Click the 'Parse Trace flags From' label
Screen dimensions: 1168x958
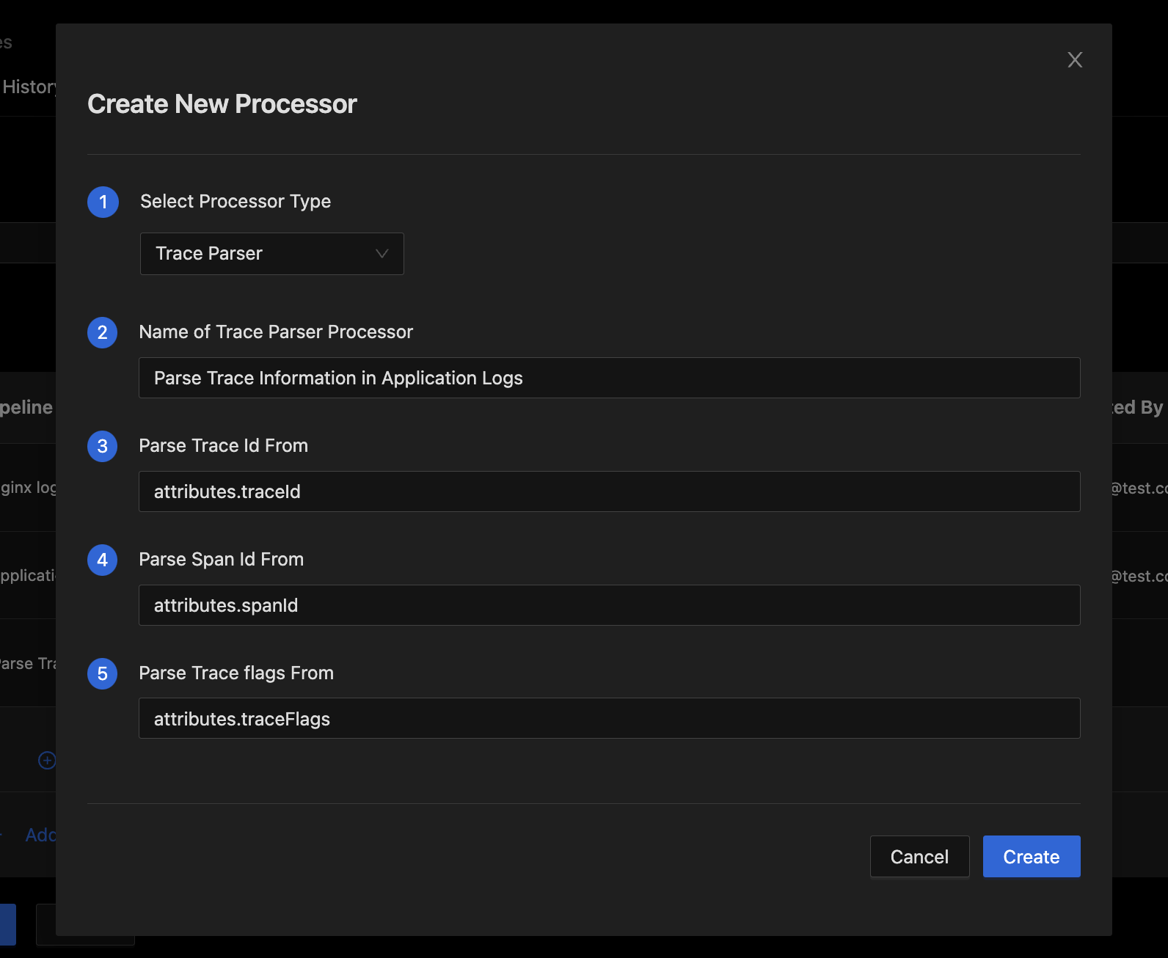point(236,673)
